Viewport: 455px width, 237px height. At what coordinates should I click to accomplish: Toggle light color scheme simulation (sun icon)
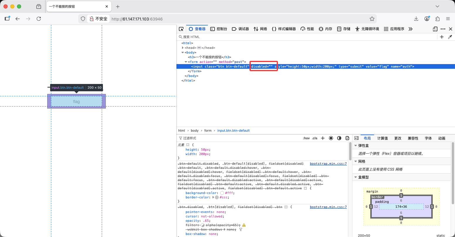tap(331, 138)
